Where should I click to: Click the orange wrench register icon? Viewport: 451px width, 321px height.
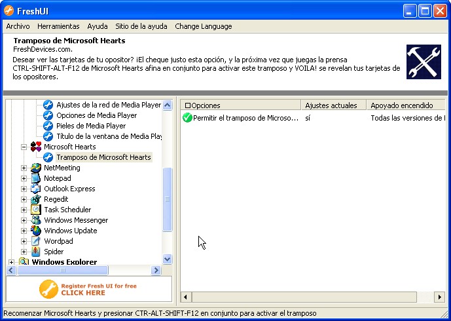coord(48,289)
